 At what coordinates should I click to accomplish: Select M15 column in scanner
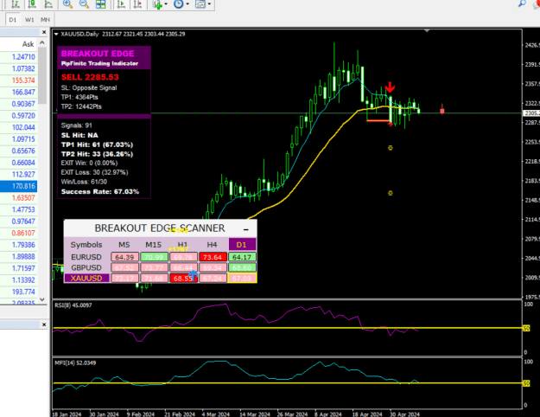153,245
